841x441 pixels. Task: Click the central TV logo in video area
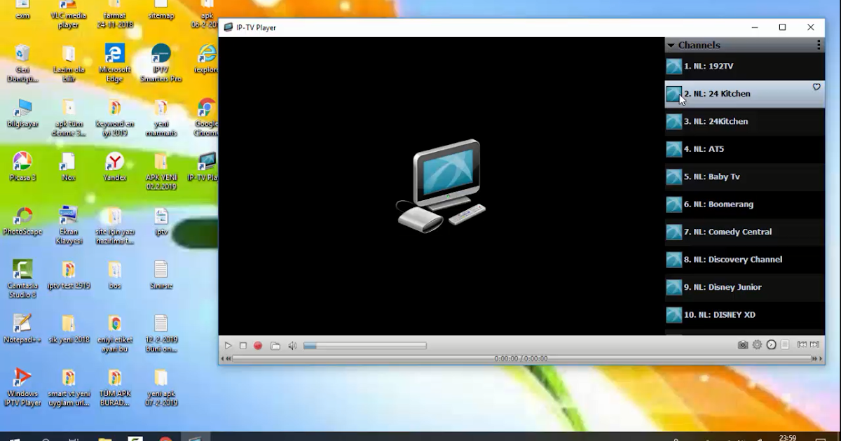pos(442,186)
